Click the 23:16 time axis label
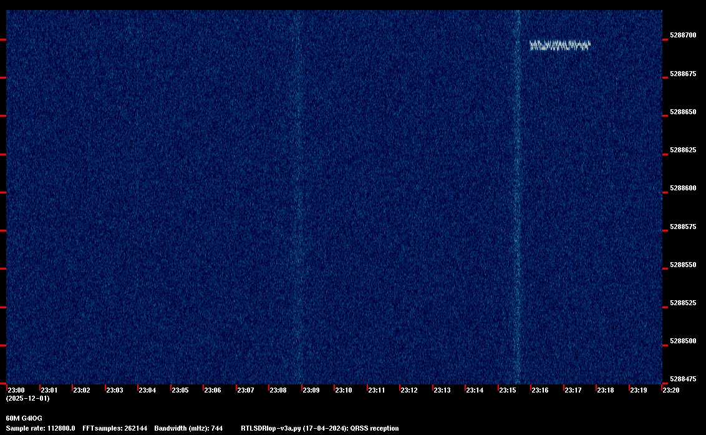This screenshot has width=706, height=435. point(540,390)
